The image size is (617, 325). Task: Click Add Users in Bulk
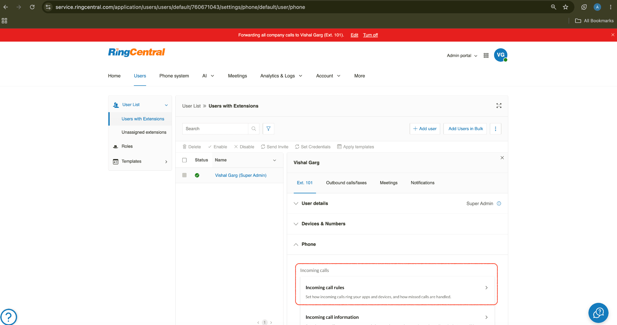point(465,129)
